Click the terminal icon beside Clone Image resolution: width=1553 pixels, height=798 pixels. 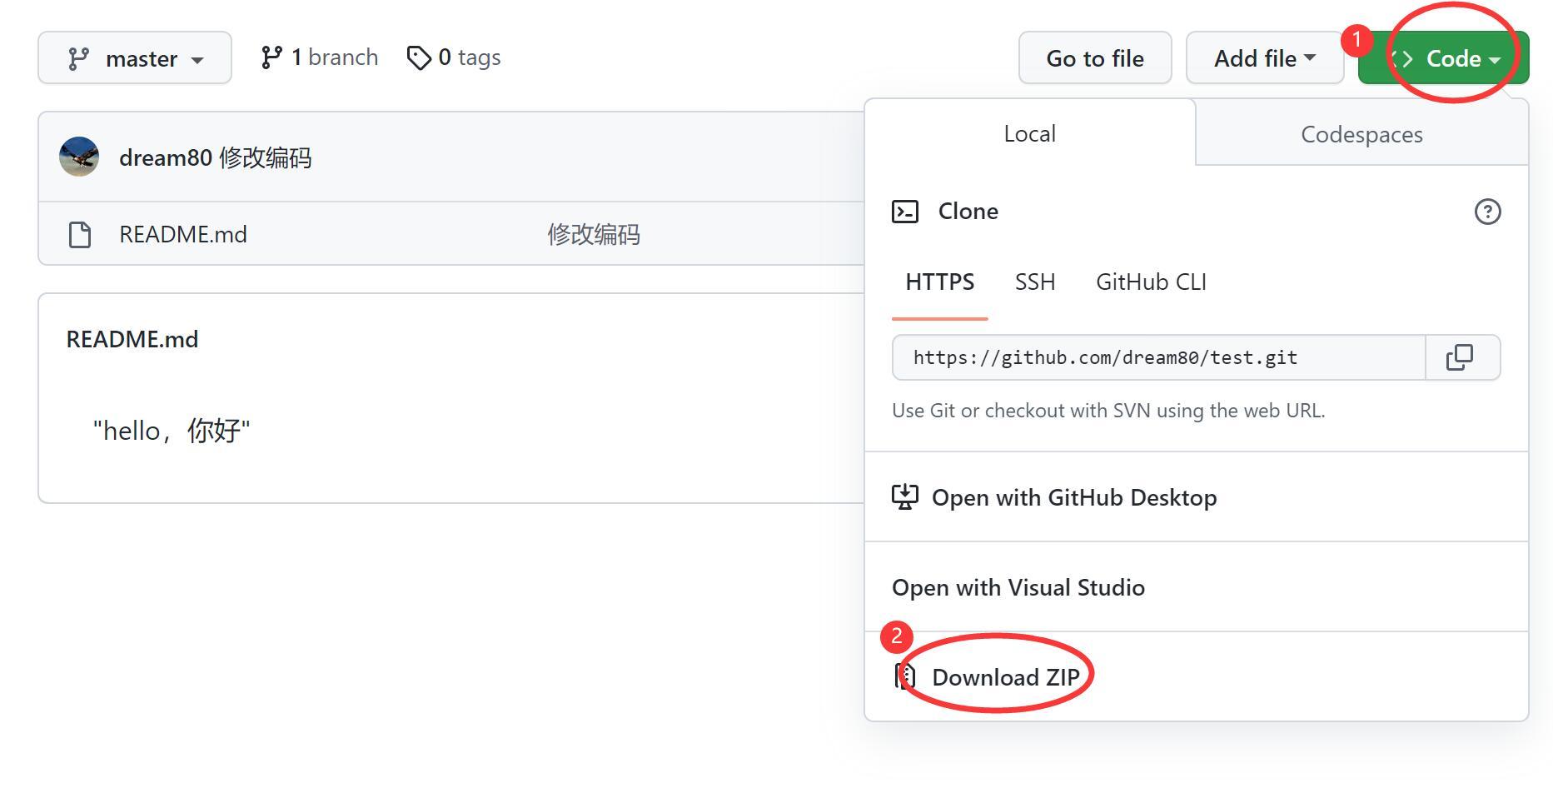click(x=905, y=212)
